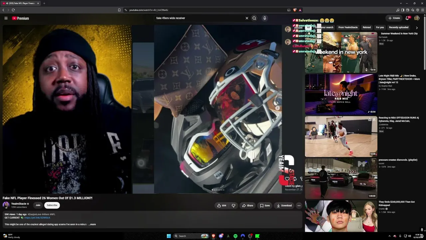The image size is (426, 240).
Task: Select the 'Related' filter chip
Action: pos(367,27)
